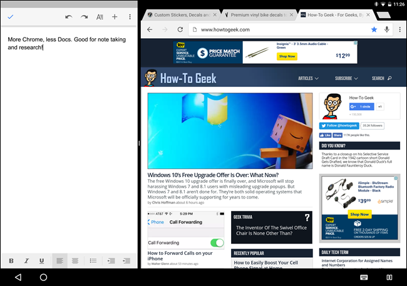Start voice search with microphone icon
Viewport: 407px width, 286px height.
[x=387, y=29]
